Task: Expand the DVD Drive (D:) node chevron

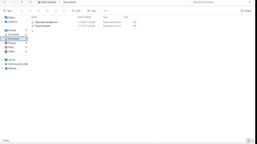Action: tap(2, 64)
